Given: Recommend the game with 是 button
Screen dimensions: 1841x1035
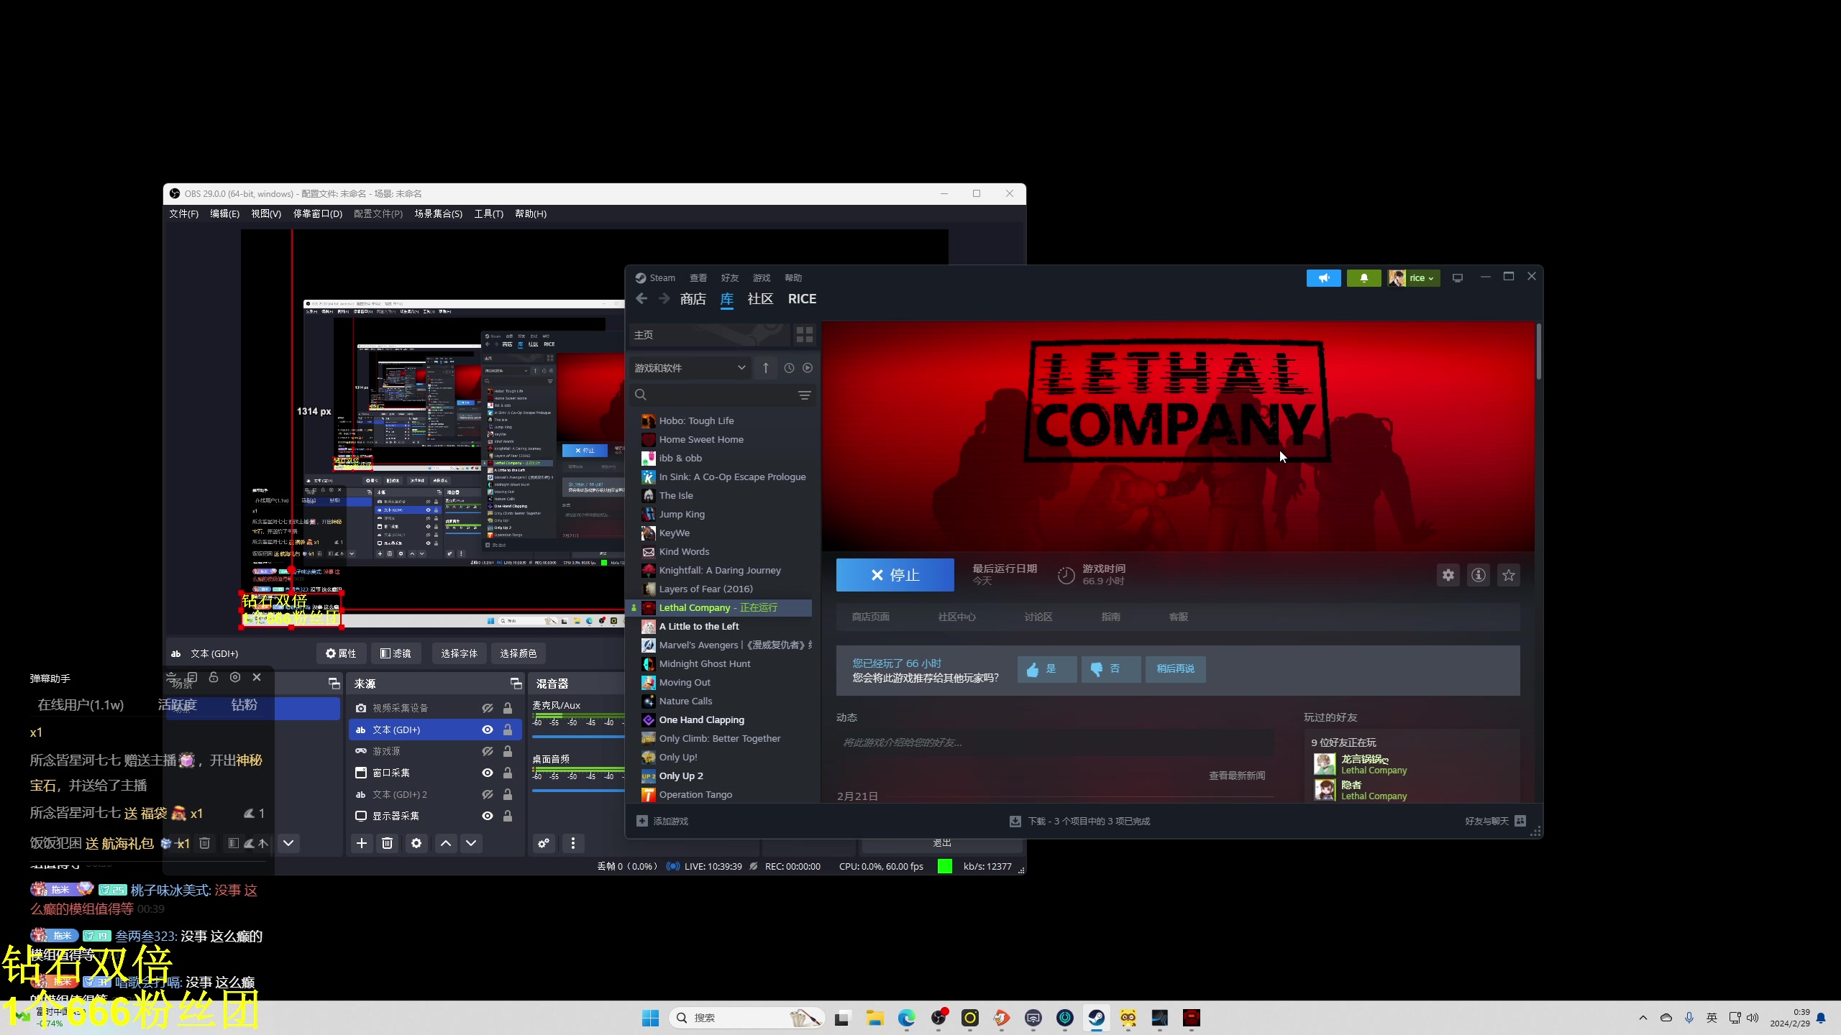Looking at the screenshot, I should (1046, 669).
